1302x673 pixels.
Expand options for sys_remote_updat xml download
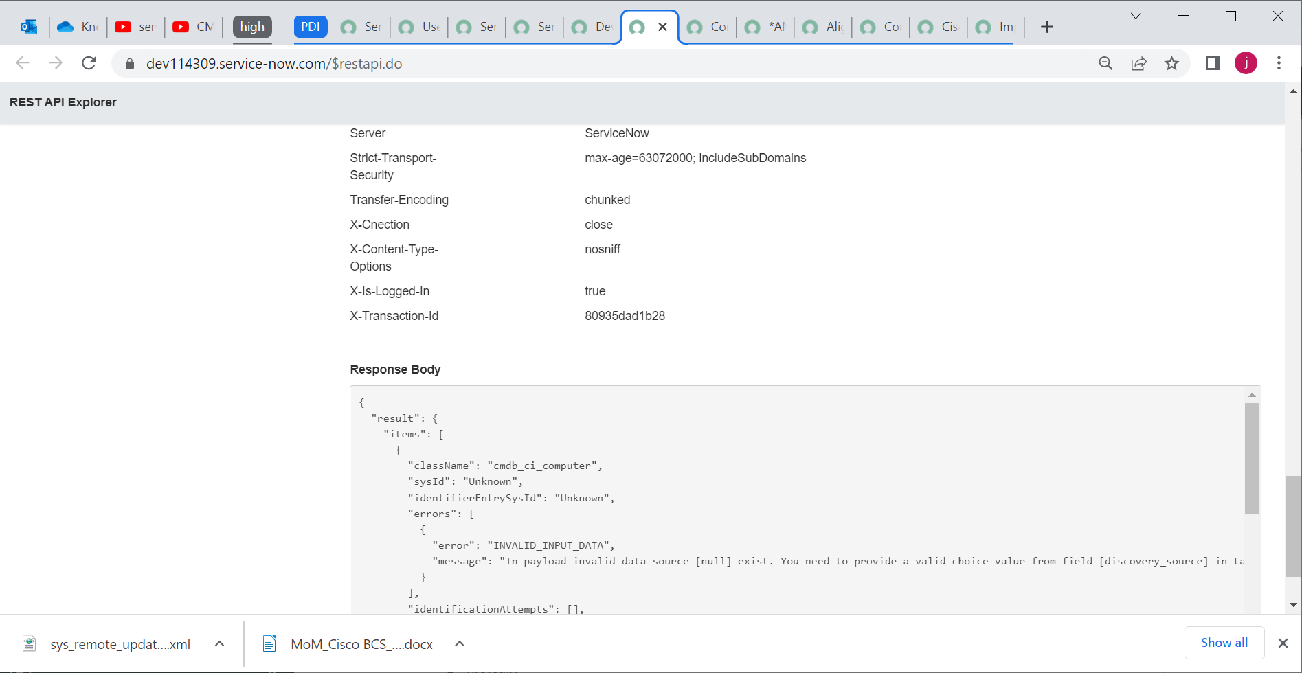point(219,644)
